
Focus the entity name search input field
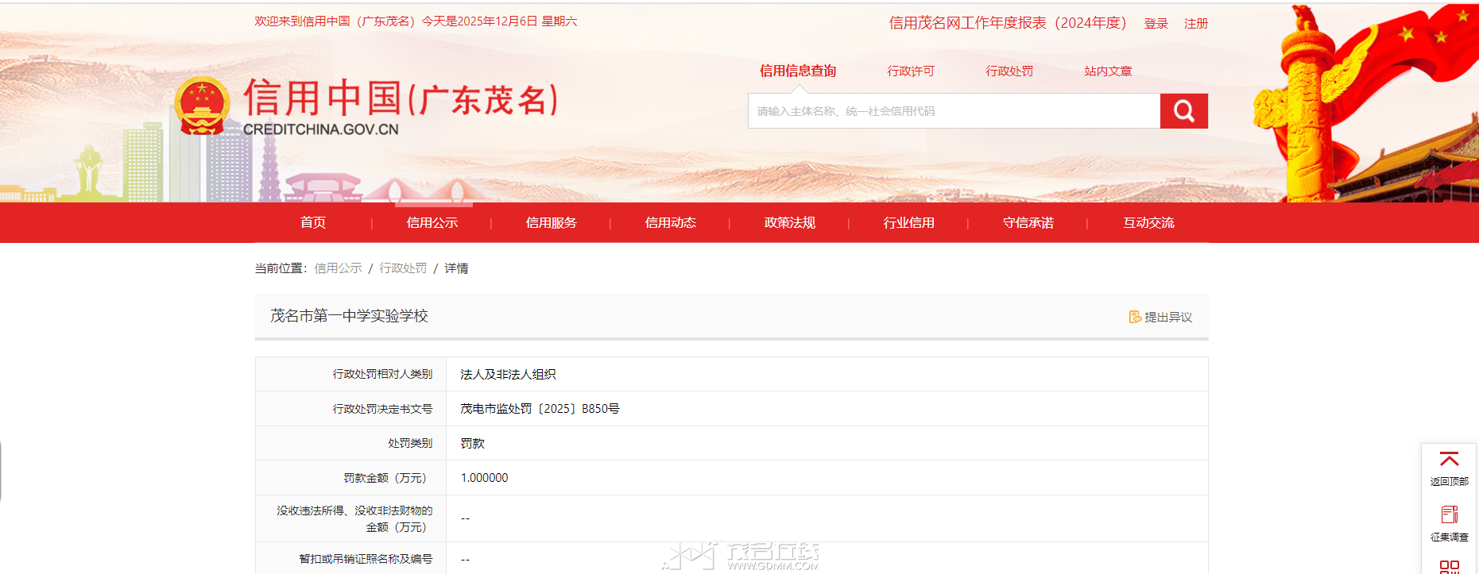954,111
